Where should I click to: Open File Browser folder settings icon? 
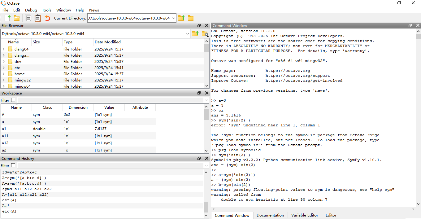coord(205,33)
